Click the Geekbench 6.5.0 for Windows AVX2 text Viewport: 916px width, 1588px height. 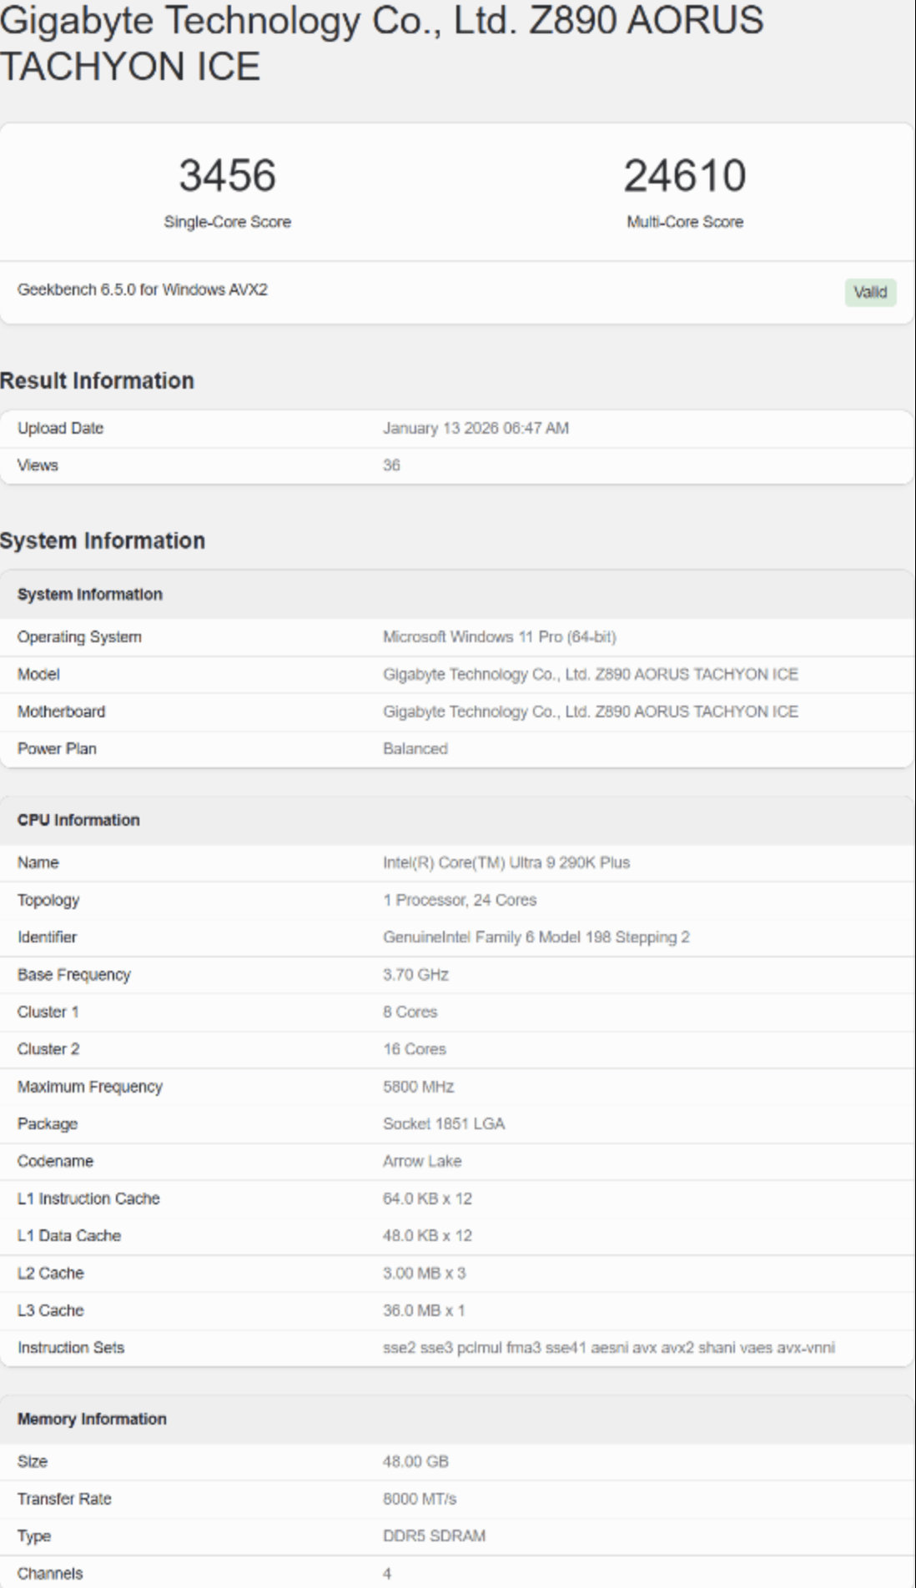pos(143,289)
